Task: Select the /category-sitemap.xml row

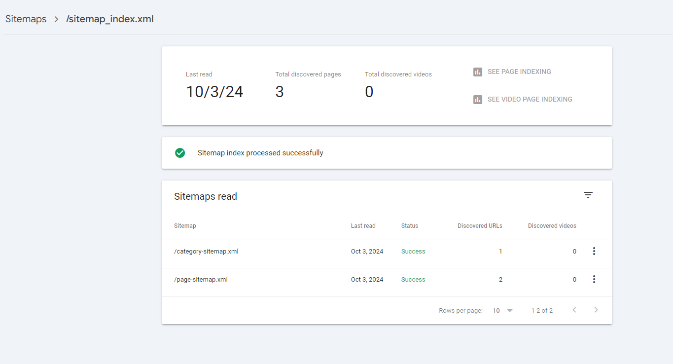Action: click(x=206, y=252)
